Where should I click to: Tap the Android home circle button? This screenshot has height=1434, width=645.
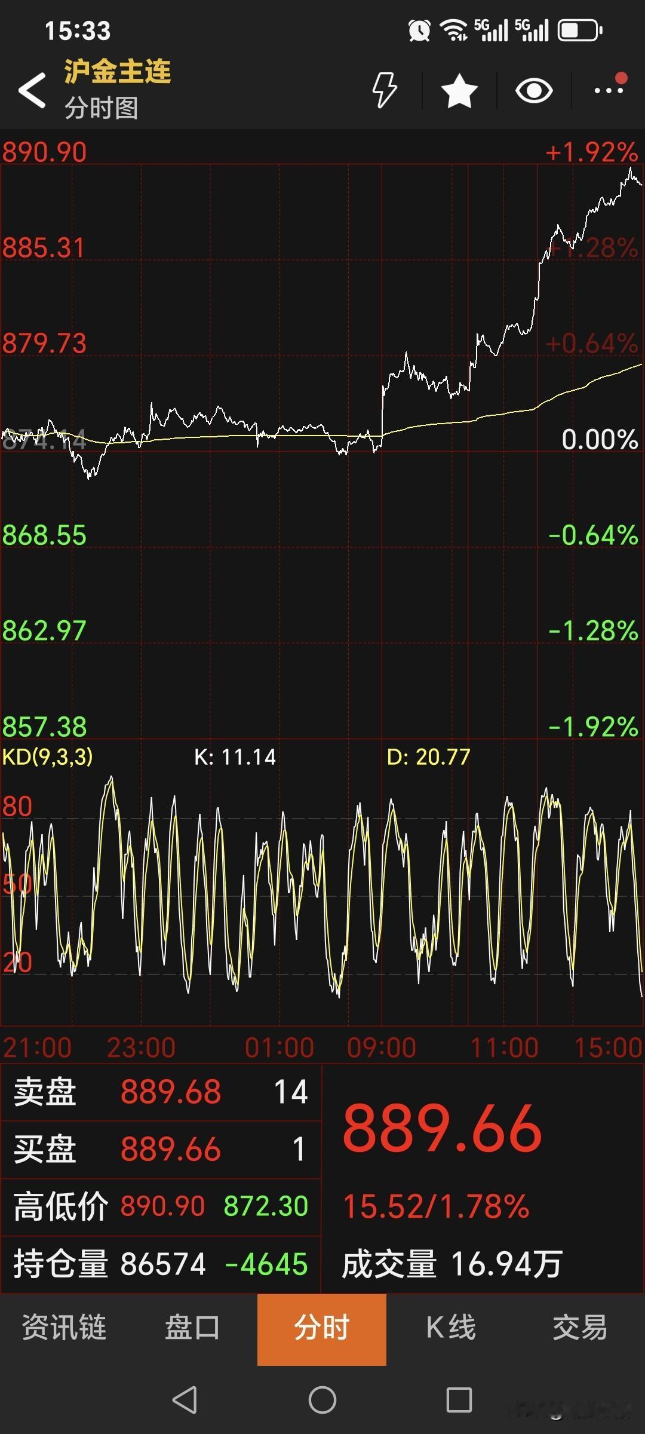point(322,1399)
